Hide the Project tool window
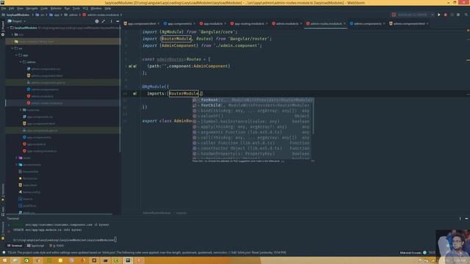Viewport: 470px width, 264px height. point(117,21)
